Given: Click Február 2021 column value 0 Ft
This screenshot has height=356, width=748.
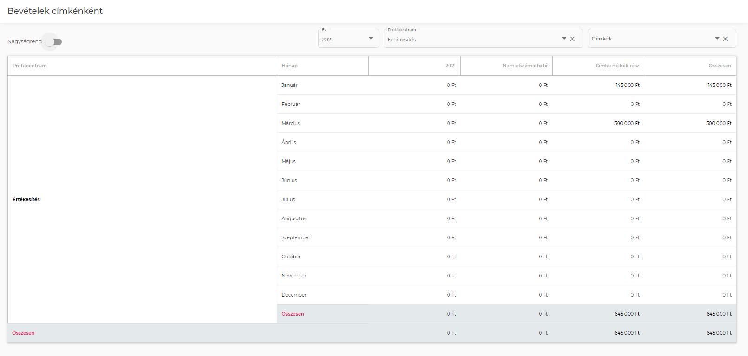Looking at the screenshot, I should [x=451, y=105].
